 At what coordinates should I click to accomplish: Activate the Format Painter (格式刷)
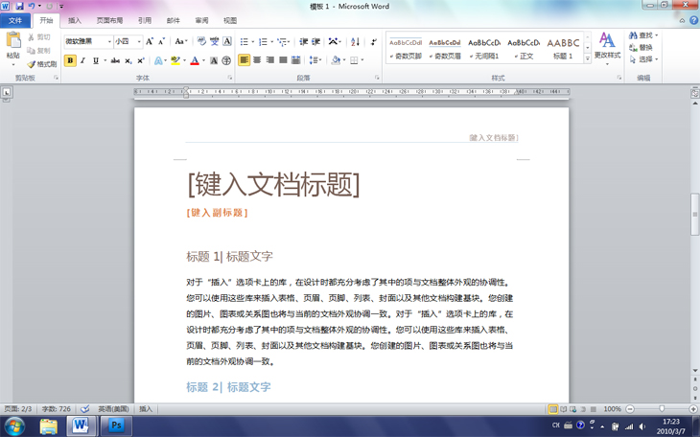coord(42,64)
